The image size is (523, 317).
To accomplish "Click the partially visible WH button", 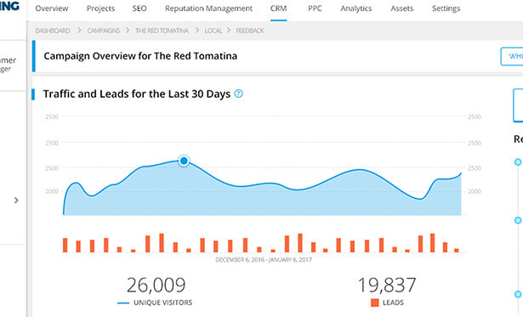I will [x=512, y=56].
